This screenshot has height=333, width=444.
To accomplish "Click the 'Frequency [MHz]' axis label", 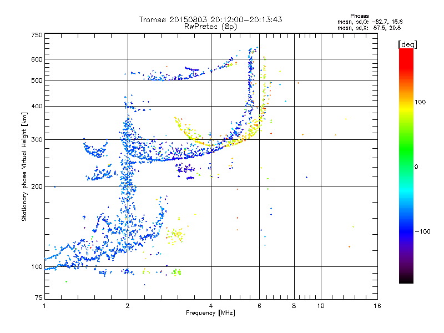I will coord(210,313).
